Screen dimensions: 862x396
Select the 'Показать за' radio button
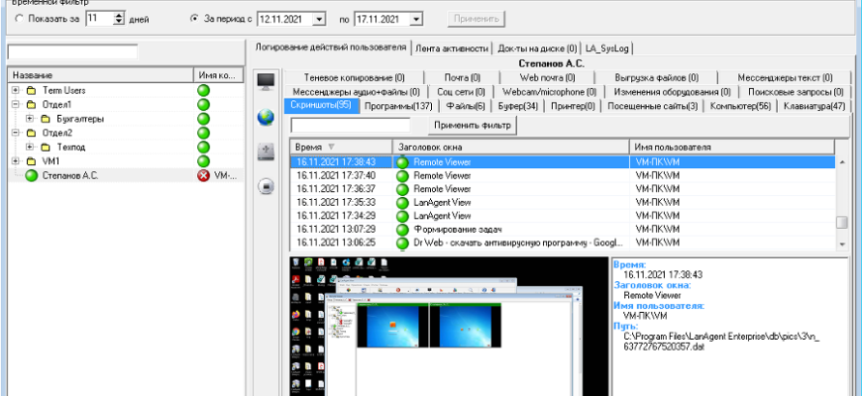(x=20, y=19)
